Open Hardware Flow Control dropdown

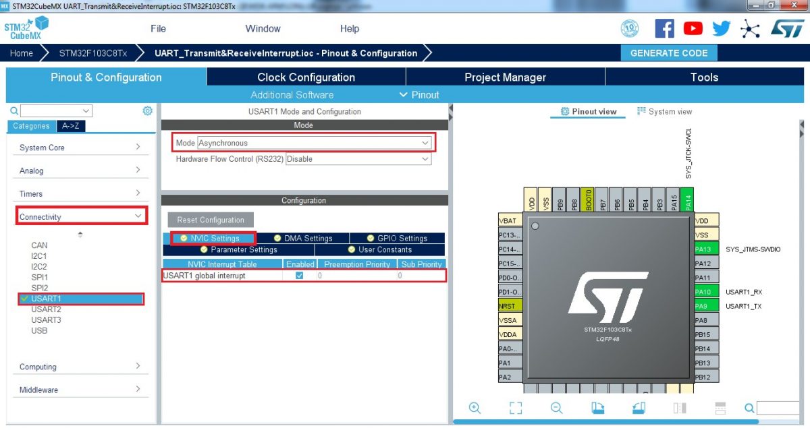coord(358,159)
